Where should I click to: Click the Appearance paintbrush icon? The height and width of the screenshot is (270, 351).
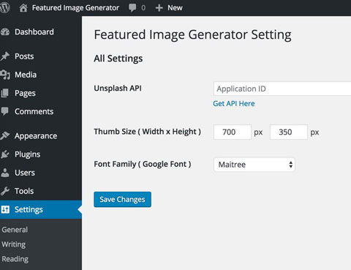tap(5, 135)
